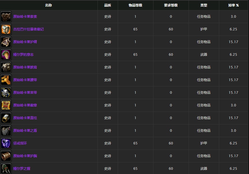Open the 古拉巴什狂暴者徽记 ring icon
Image resolution: width=249 pixels, height=174 pixels.
coord(6,29)
